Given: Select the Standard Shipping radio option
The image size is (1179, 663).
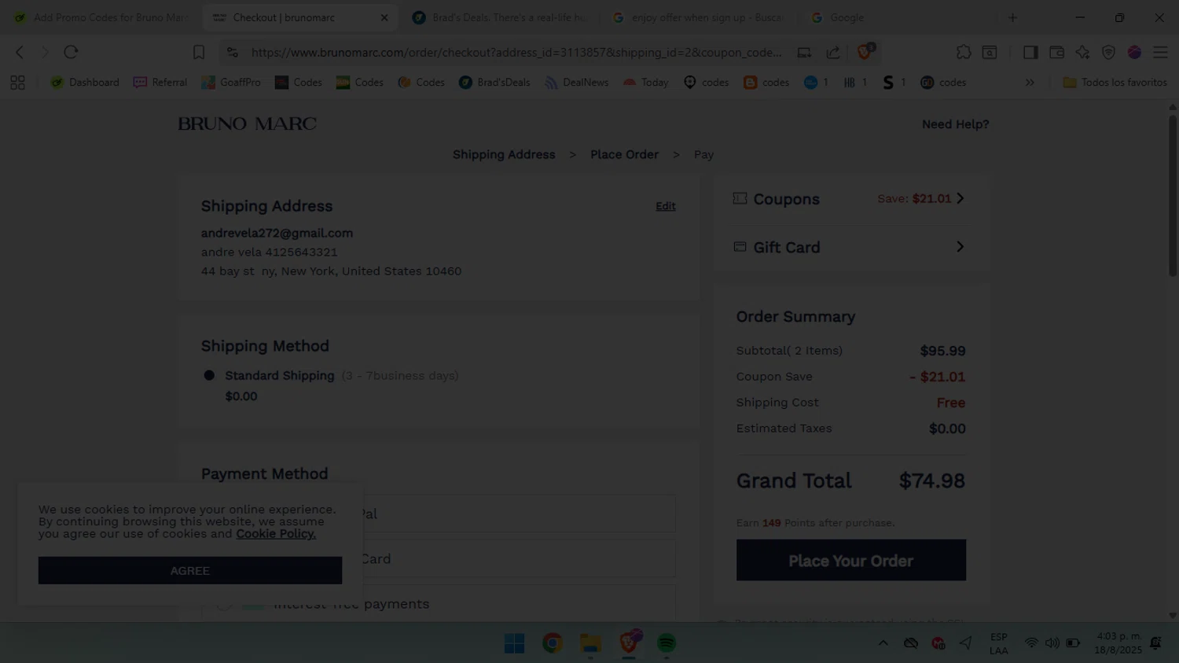Looking at the screenshot, I should 209,376.
